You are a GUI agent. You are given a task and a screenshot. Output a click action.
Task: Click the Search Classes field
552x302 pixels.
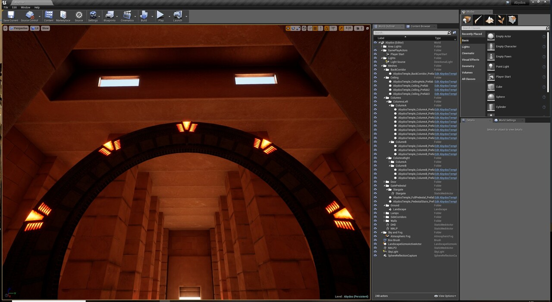click(x=505, y=28)
